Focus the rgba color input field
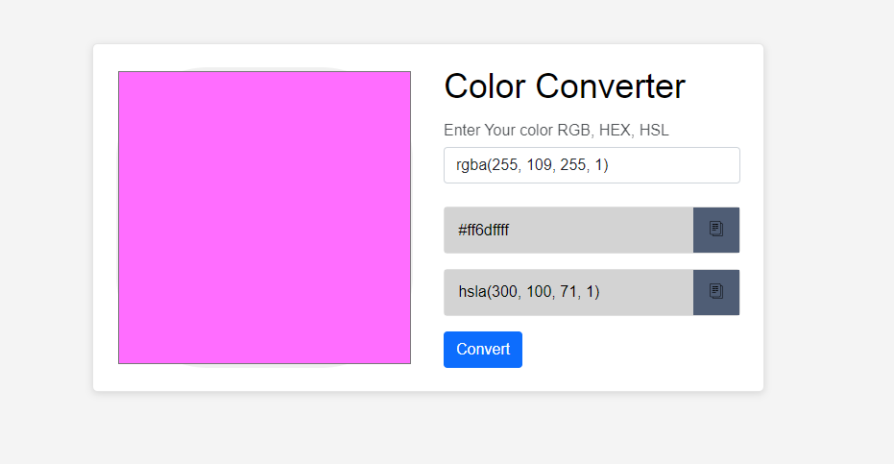The image size is (894, 464). coord(592,165)
